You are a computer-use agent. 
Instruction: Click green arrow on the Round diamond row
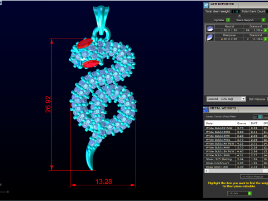pyautogui.click(x=266, y=30)
